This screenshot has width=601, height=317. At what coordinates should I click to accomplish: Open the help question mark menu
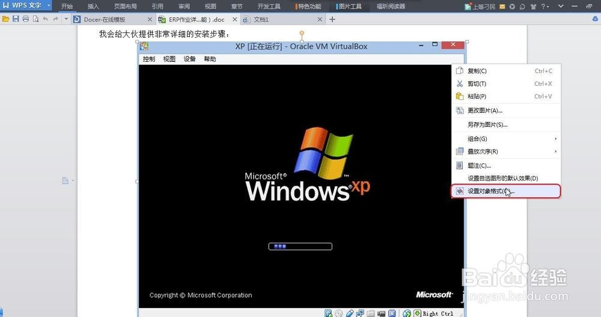pos(545,7)
